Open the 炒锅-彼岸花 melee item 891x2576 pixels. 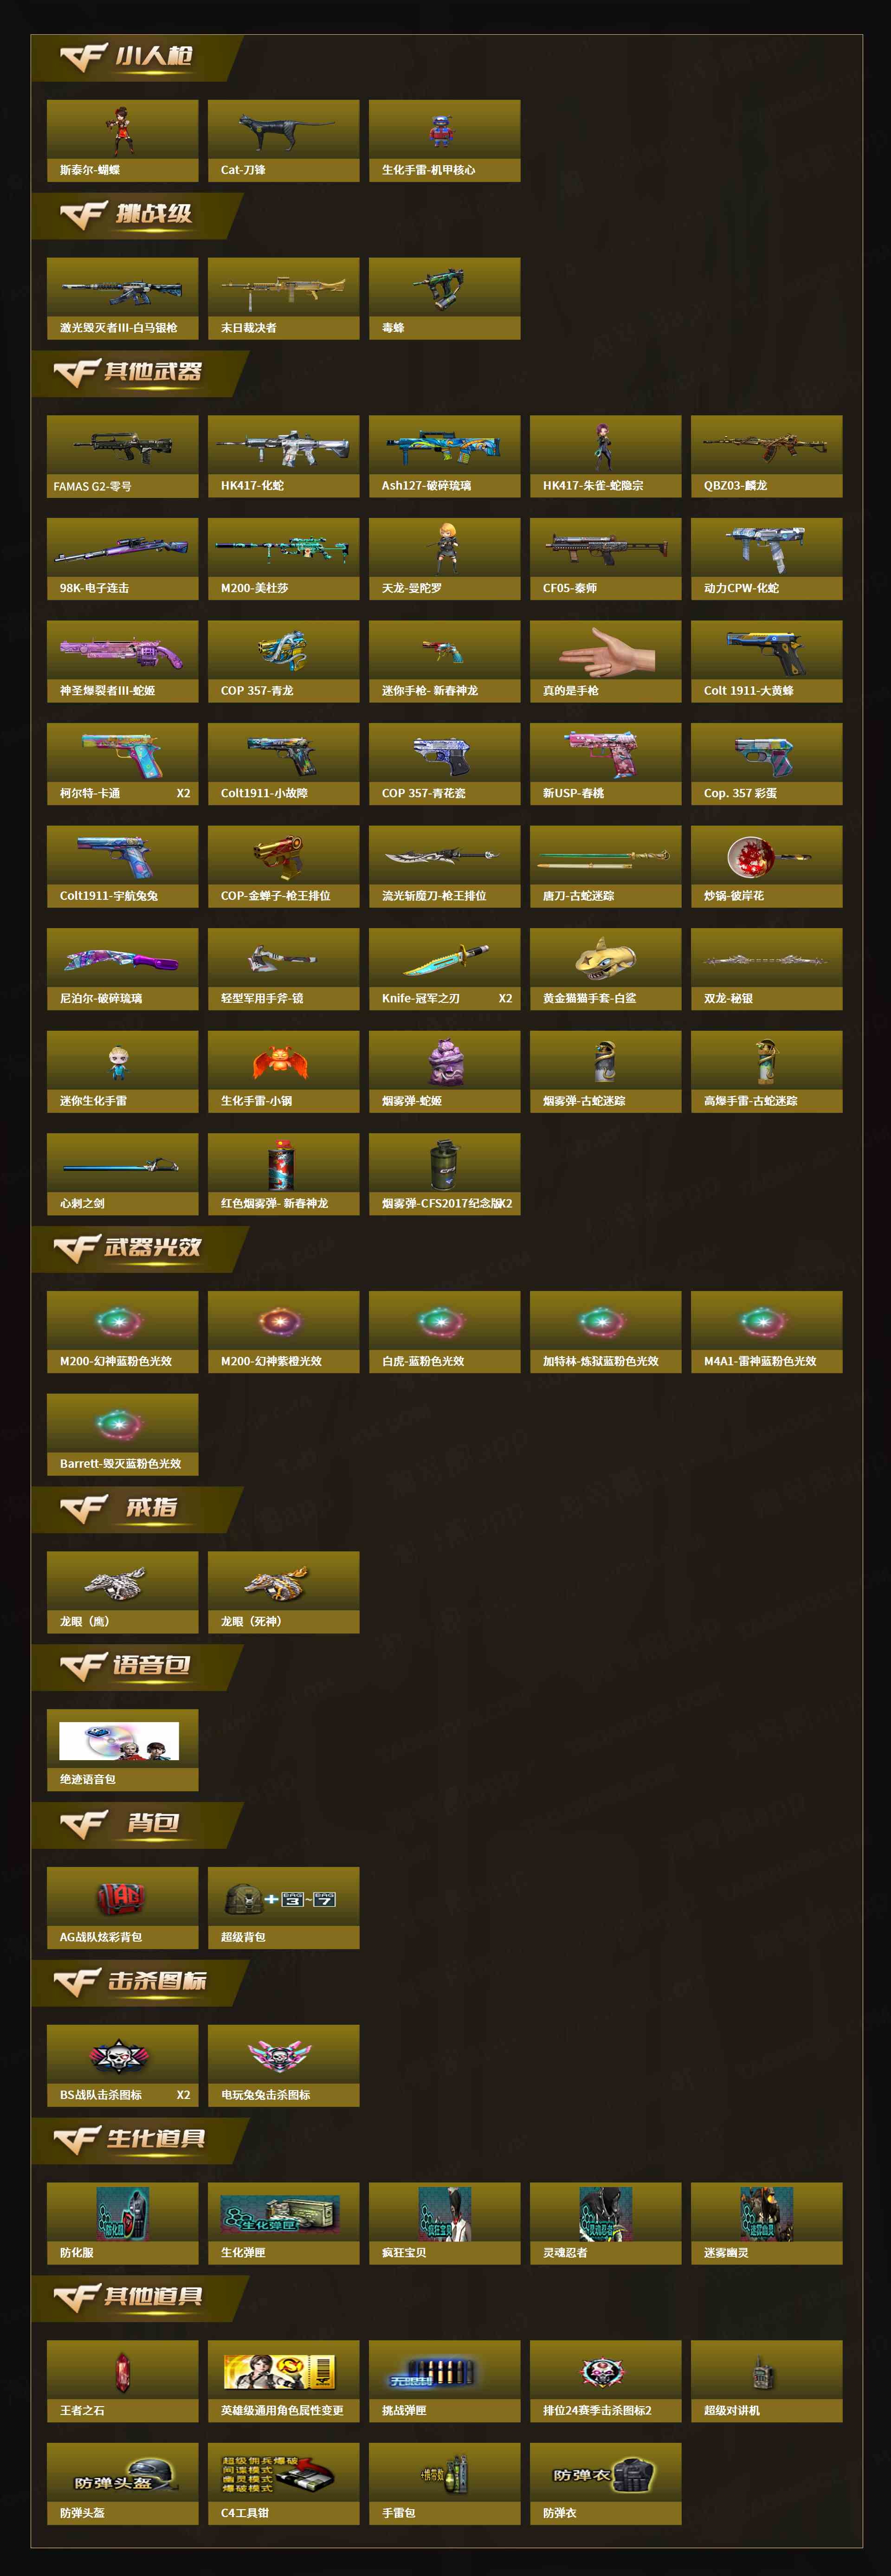(x=766, y=867)
